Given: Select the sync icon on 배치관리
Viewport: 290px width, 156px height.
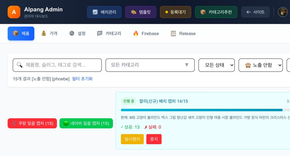Looking at the screenshot, I should click(x=95, y=12).
